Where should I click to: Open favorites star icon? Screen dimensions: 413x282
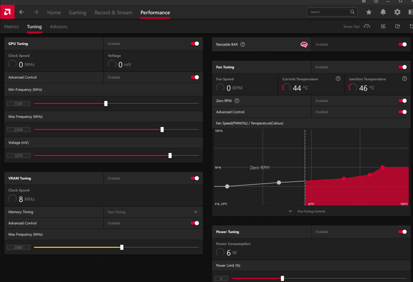[369, 12]
